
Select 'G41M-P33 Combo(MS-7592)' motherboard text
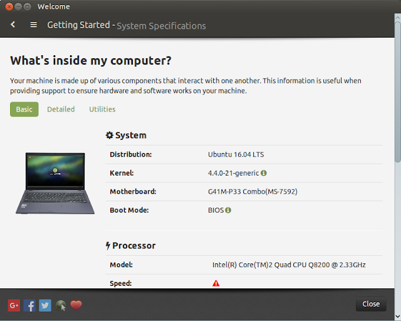click(253, 192)
